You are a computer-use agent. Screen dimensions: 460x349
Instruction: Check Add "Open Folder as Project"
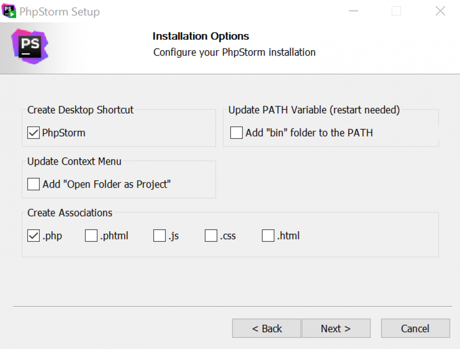pos(33,184)
